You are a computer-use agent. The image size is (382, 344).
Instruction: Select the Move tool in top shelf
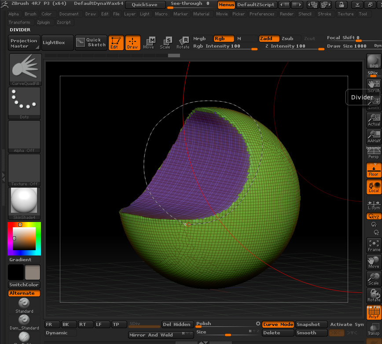149,43
